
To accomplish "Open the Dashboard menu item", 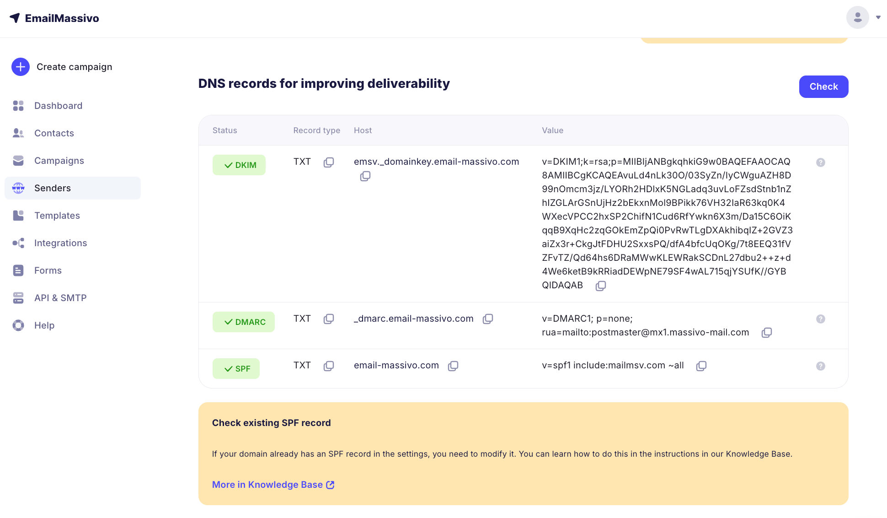I will click(58, 106).
